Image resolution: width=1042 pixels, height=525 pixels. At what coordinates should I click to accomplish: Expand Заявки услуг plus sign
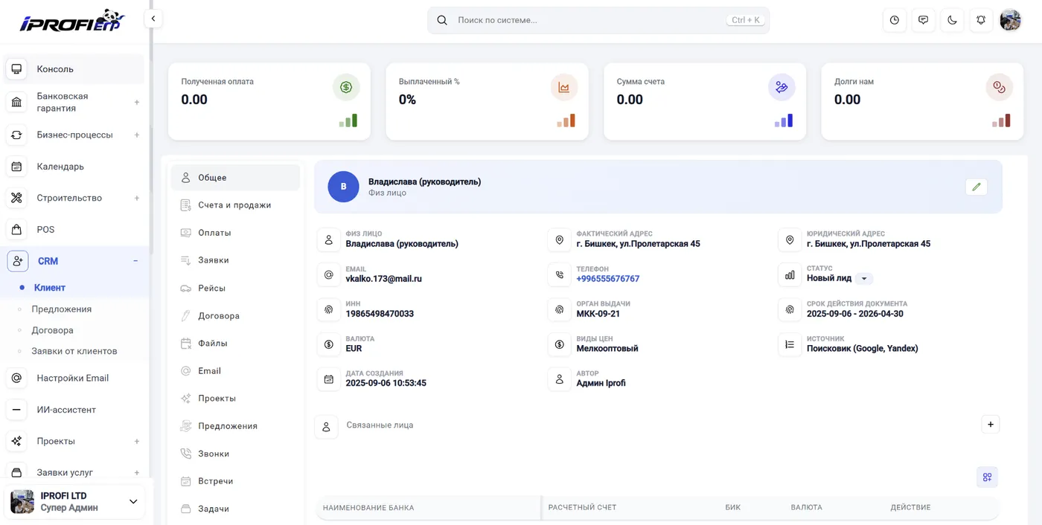coord(137,472)
